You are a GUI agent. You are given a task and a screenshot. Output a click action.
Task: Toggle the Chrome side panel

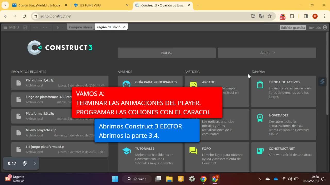pos(306,16)
